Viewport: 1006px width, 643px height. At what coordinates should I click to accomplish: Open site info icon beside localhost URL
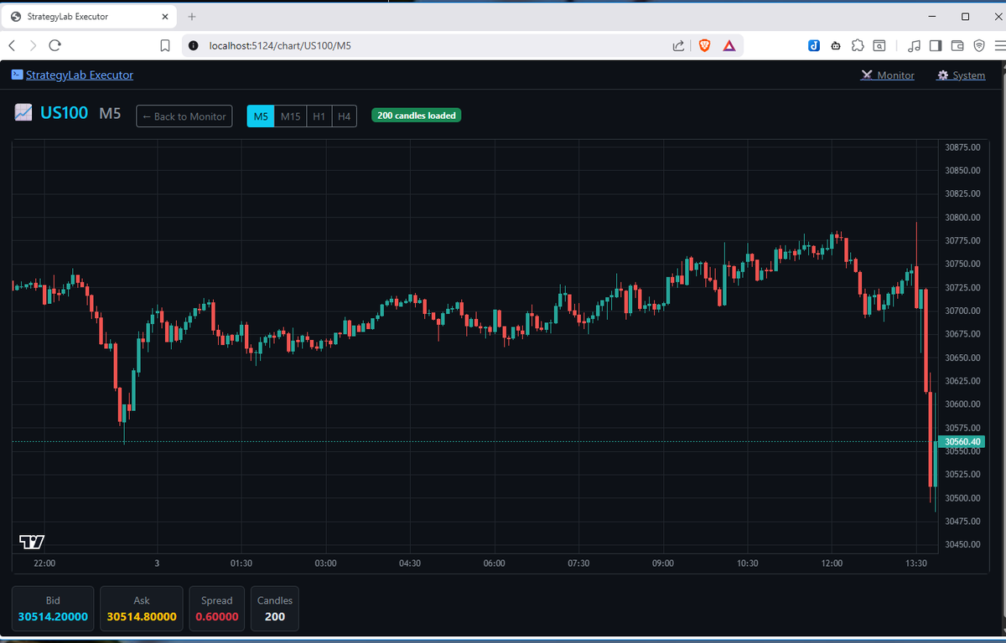193,45
